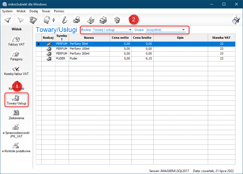The height and width of the screenshot is (174, 243).
Task: Open Korekty faktur VAT in sidebar
Action: 16,71
